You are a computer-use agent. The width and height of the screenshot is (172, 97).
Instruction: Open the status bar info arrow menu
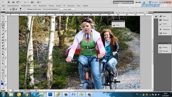click(37, 91)
